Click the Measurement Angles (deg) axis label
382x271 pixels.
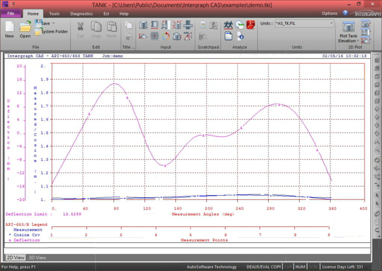coord(203,214)
